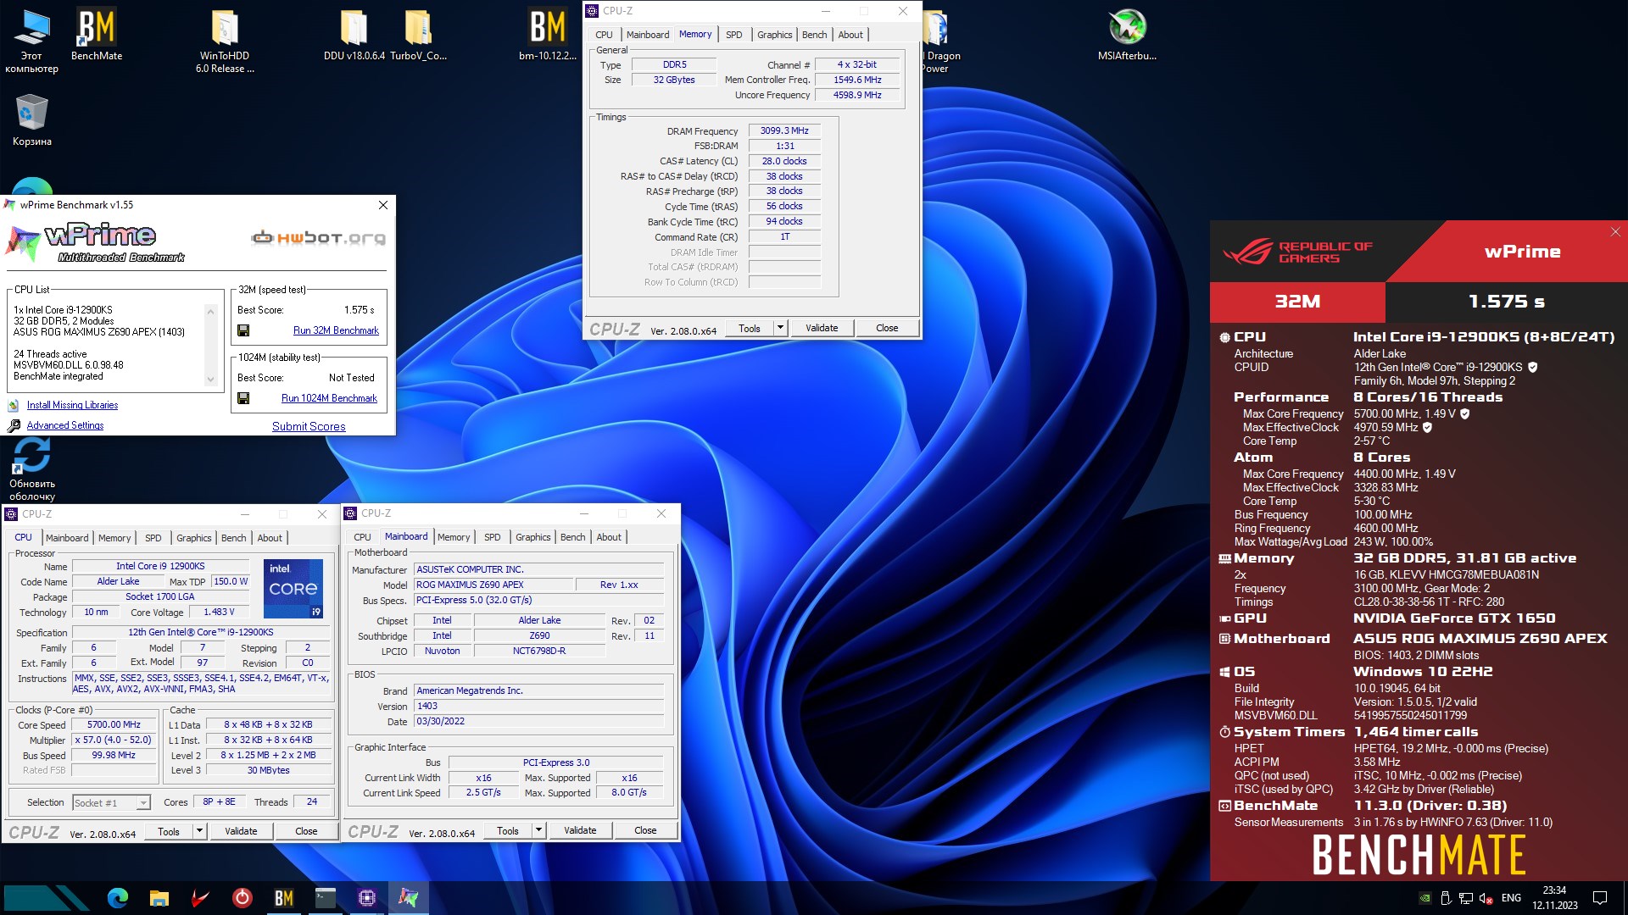Open the red swoosh app in taskbar

coord(200,898)
